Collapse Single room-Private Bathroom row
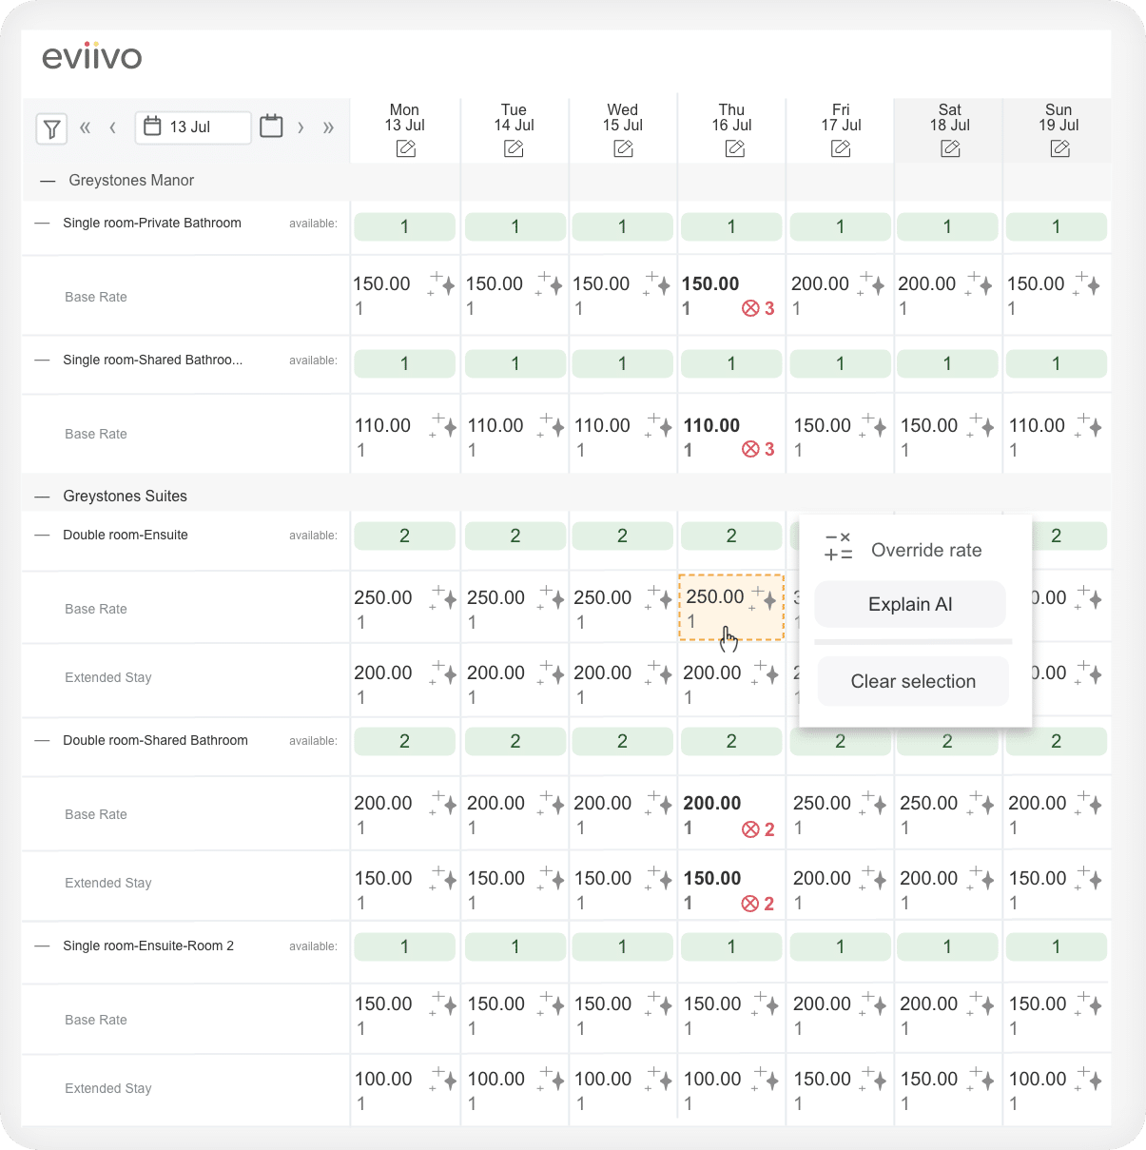 (x=42, y=224)
